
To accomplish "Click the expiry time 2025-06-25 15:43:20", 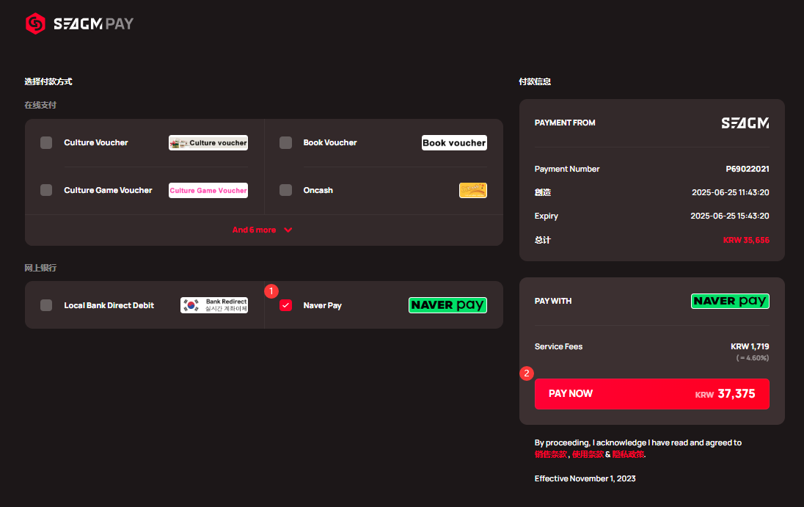I will [x=730, y=216].
